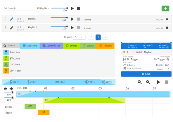173x122 pixels.
Task: Play the playlist with ID 1
Action: (72, 19)
